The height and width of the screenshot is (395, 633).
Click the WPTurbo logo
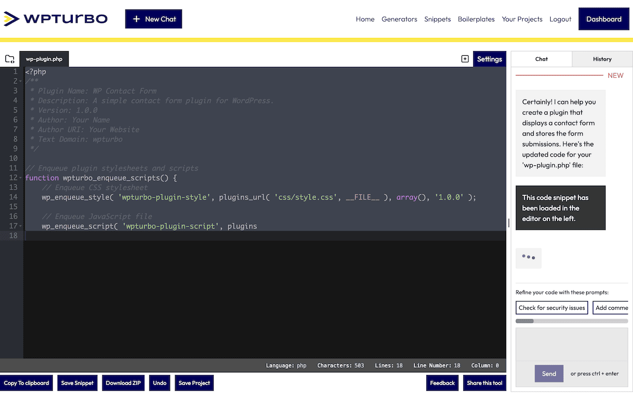pyautogui.click(x=55, y=19)
